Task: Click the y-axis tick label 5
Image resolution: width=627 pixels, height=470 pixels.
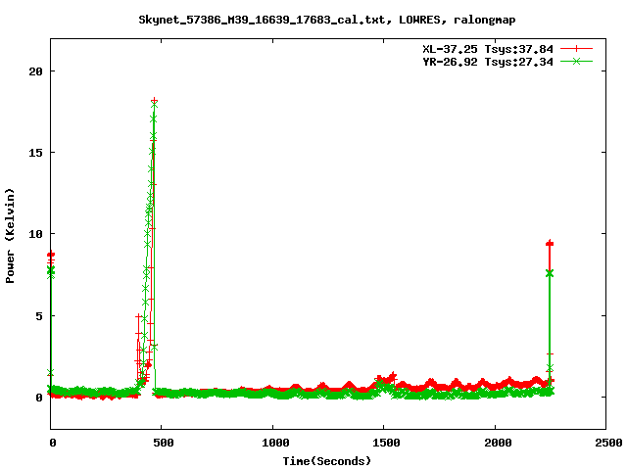Action: point(39,316)
